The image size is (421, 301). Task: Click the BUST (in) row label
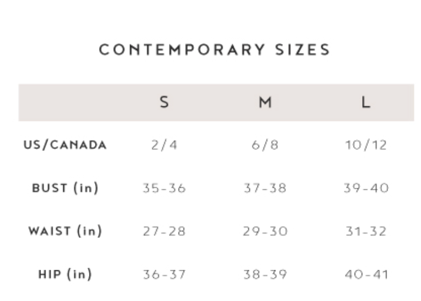(x=65, y=188)
